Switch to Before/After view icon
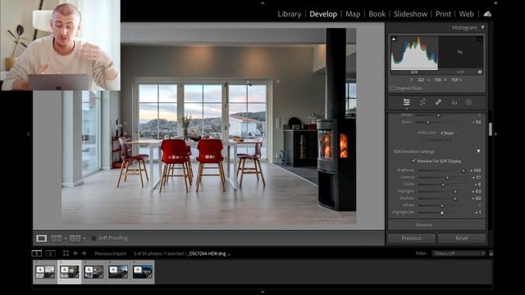The width and height of the screenshot is (525, 295). click(75, 238)
